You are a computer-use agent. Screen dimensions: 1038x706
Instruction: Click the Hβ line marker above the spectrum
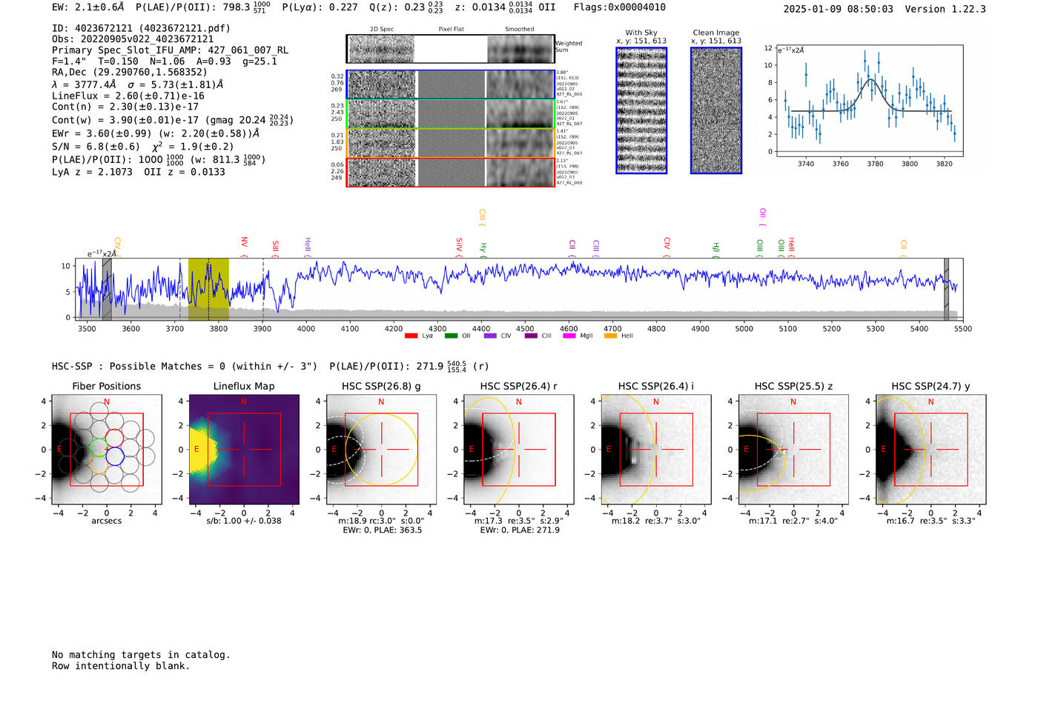pyautogui.click(x=715, y=250)
